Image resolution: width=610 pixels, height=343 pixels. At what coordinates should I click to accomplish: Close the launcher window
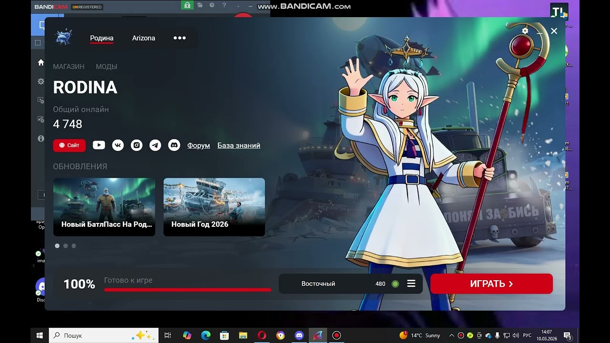554,31
